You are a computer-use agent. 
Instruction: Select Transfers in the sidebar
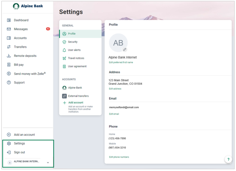(20, 47)
